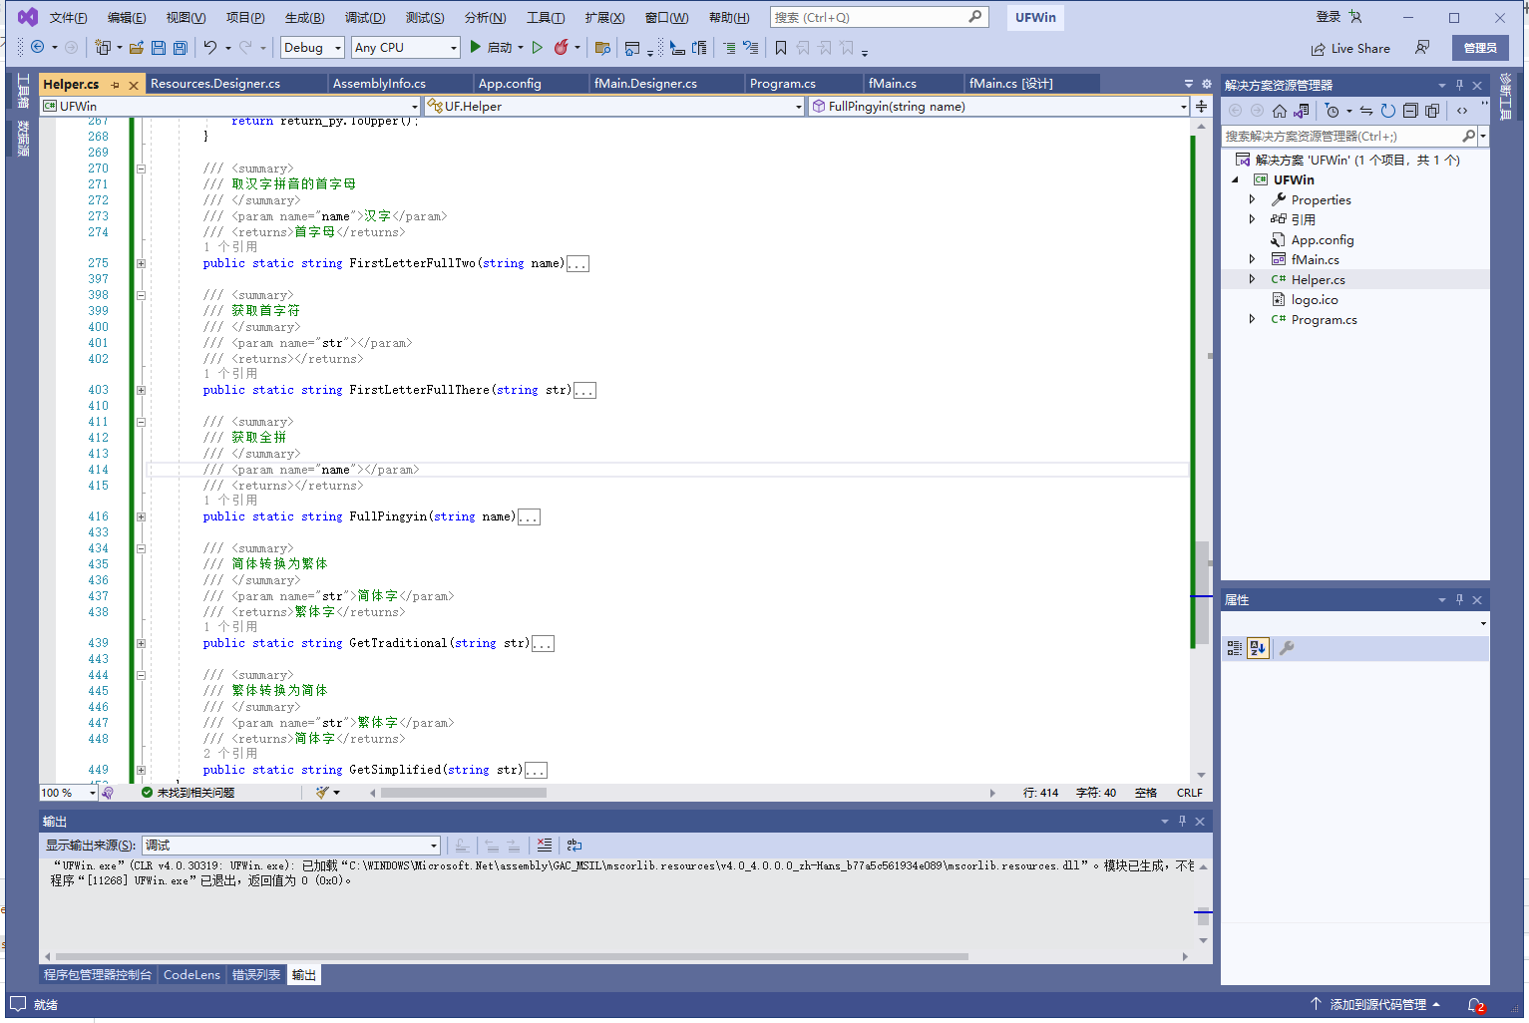The width and height of the screenshot is (1529, 1023).
Task: Refresh the Solution Explorer tree
Action: [1388, 111]
